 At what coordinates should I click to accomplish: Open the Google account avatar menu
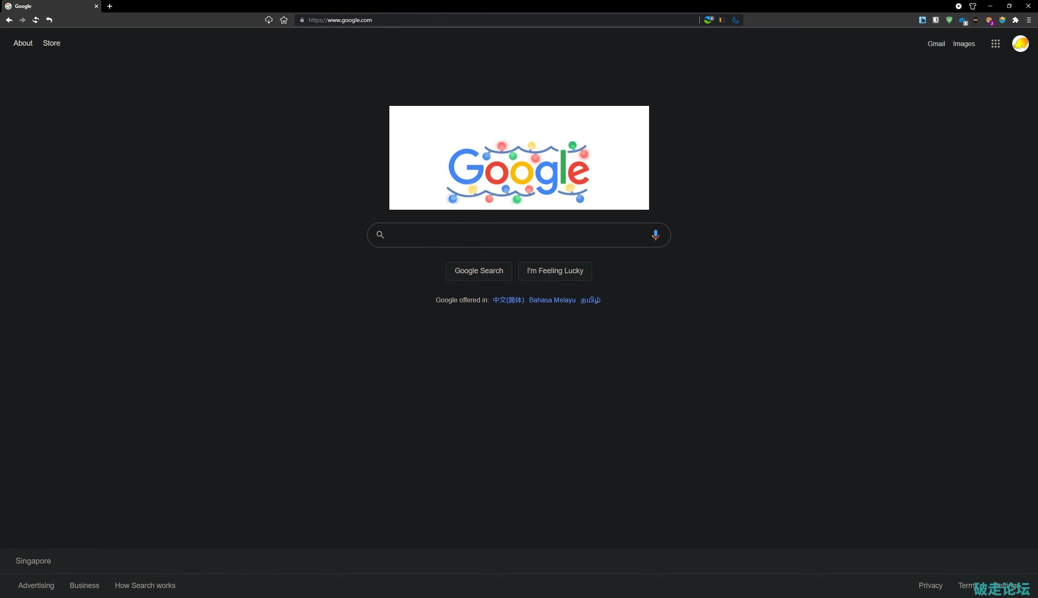1020,44
